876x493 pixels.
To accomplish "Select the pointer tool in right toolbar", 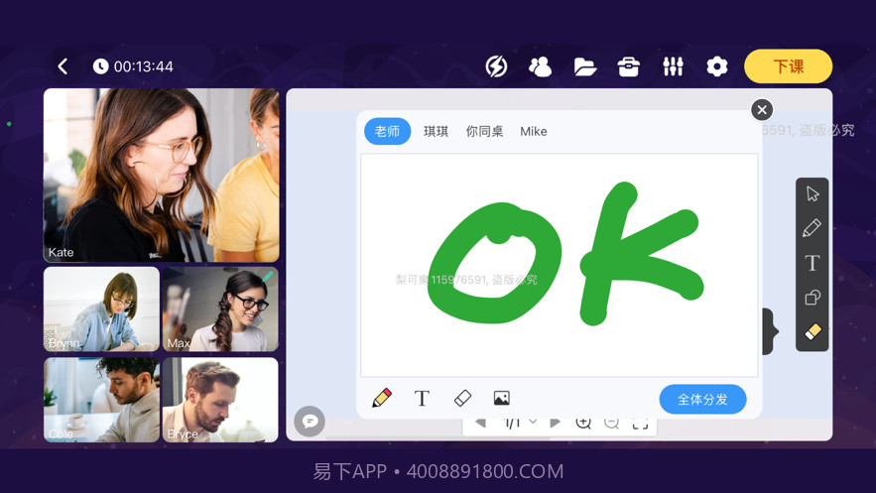I will coord(813,193).
